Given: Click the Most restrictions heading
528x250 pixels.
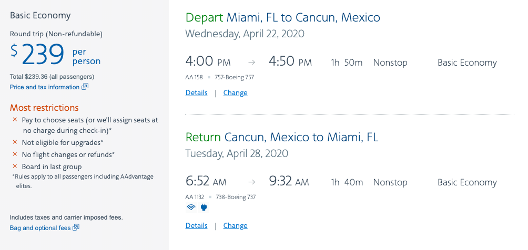Looking at the screenshot, I should click(x=44, y=108).
